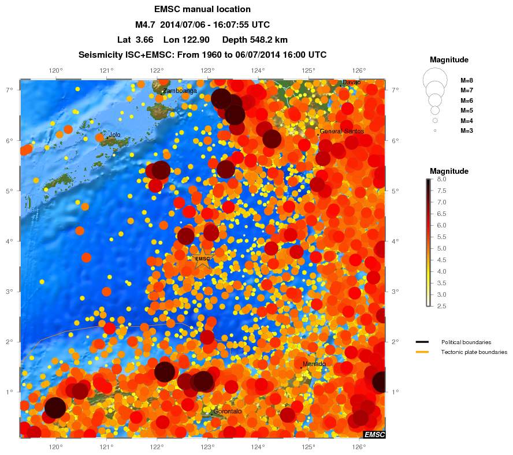
Task: Select the M=8 legend circle
Action: 435,80
